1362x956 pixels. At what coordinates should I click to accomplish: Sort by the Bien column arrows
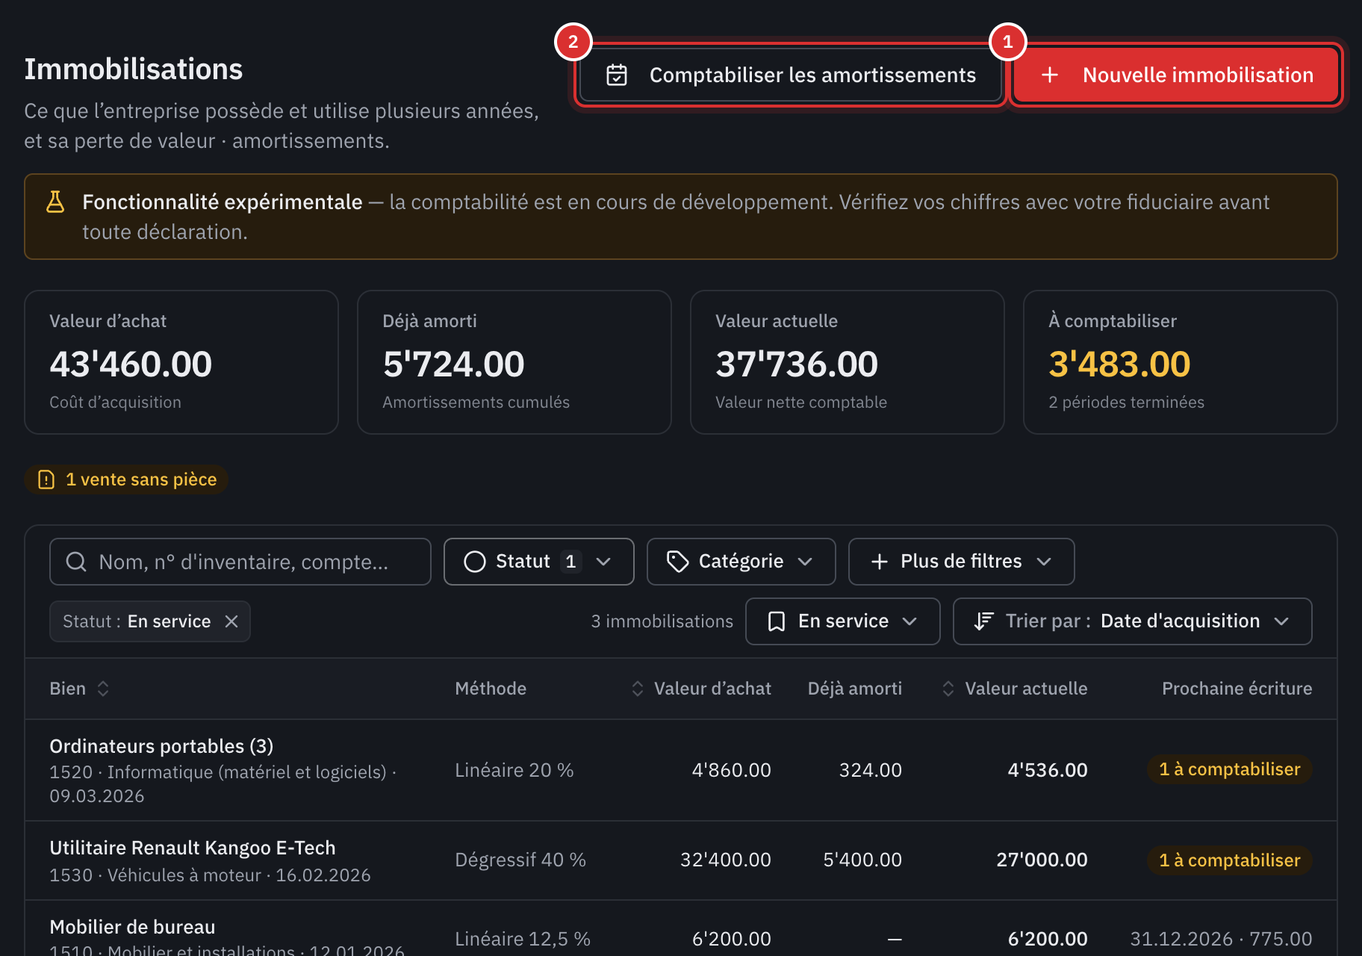point(103,689)
